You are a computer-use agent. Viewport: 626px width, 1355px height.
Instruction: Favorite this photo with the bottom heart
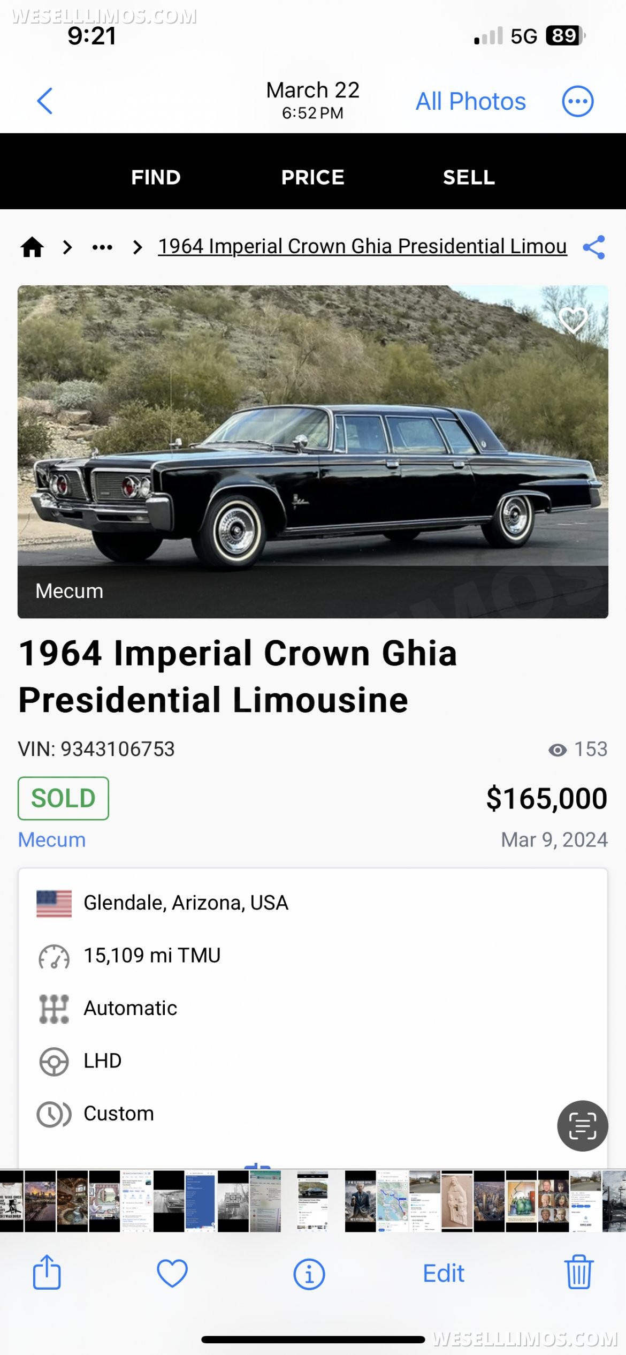(171, 1274)
